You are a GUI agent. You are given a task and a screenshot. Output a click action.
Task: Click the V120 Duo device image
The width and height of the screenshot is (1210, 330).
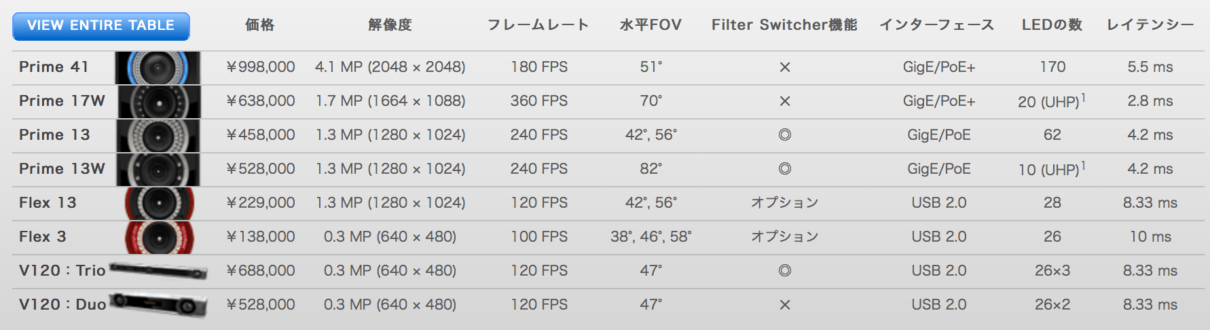pyautogui.click(x=158, y=305)
